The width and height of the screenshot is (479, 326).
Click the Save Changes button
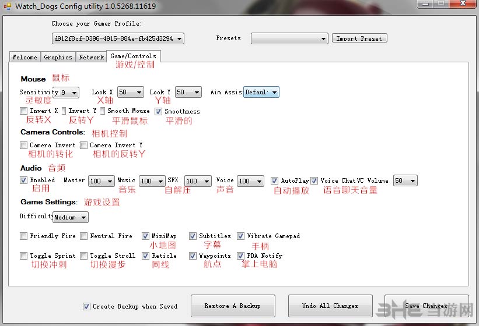[x=426, y=306]
